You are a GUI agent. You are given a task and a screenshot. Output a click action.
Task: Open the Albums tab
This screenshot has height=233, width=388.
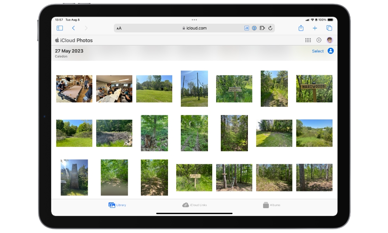[271, 205]
